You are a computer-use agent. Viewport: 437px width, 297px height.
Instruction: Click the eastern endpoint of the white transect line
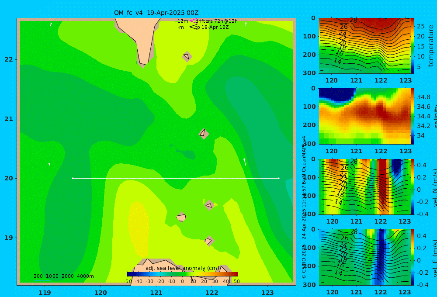pyautogui.click(x=279, y=178)
